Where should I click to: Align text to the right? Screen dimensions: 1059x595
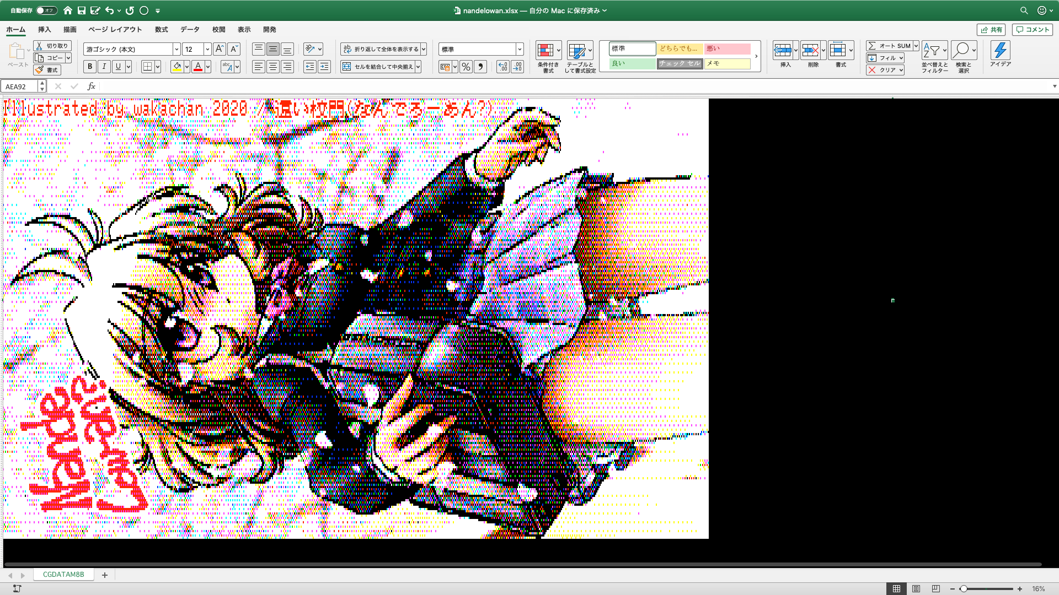tap(287, 67)
